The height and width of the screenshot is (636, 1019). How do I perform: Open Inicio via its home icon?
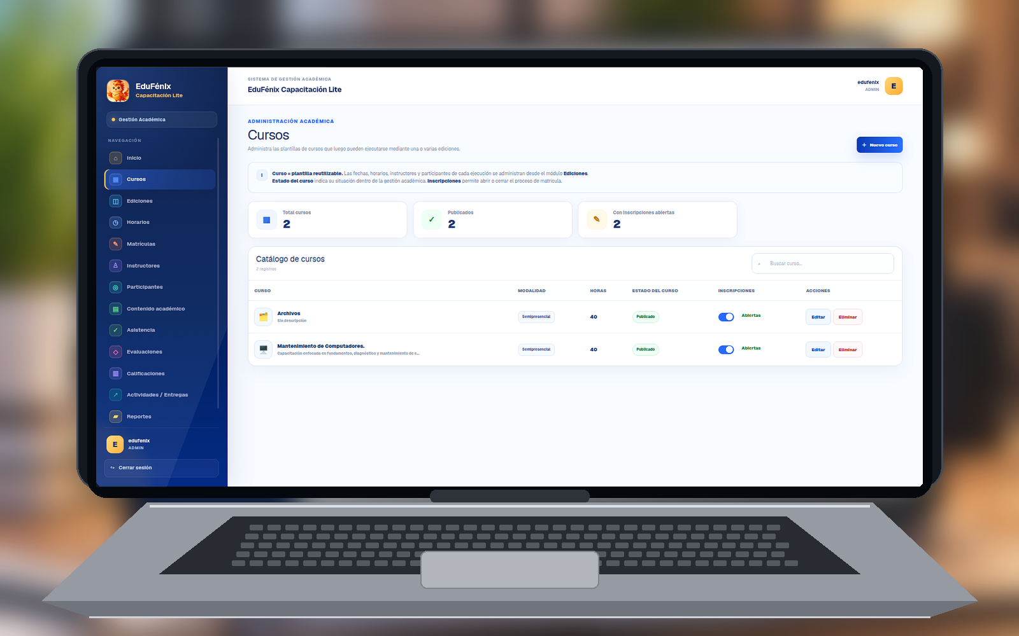115,158
